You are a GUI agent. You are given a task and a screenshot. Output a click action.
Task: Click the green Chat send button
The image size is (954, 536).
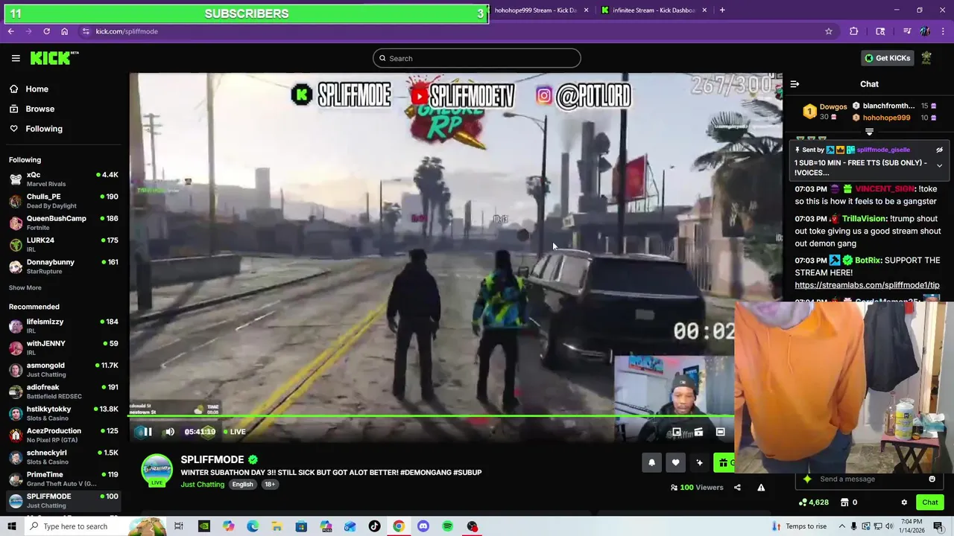pos(929,502)
